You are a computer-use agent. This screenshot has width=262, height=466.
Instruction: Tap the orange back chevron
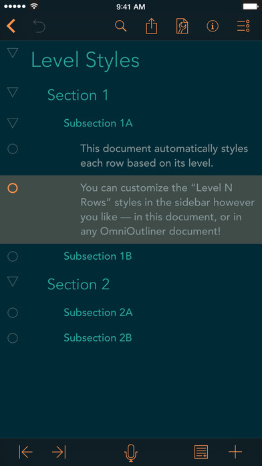[x=11, y=26]
